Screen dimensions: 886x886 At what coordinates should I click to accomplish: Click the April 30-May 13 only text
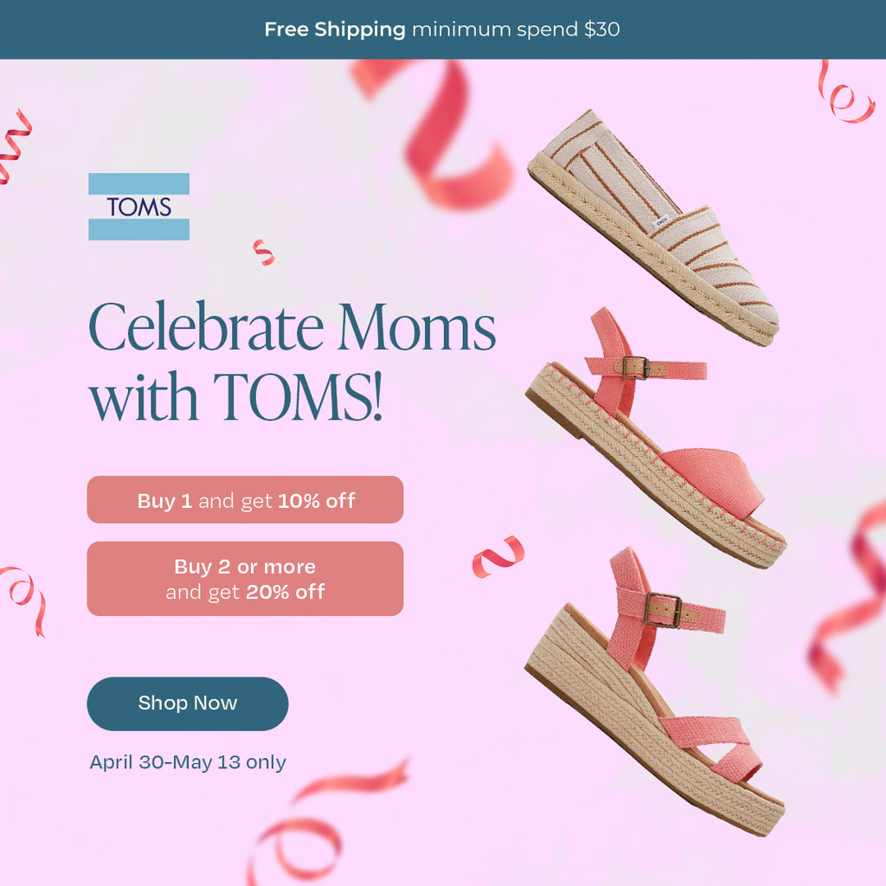188,762
